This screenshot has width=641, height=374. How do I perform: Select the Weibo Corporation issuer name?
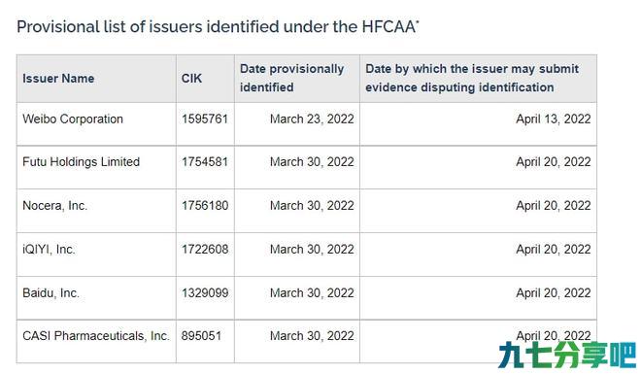pos(73,119)
